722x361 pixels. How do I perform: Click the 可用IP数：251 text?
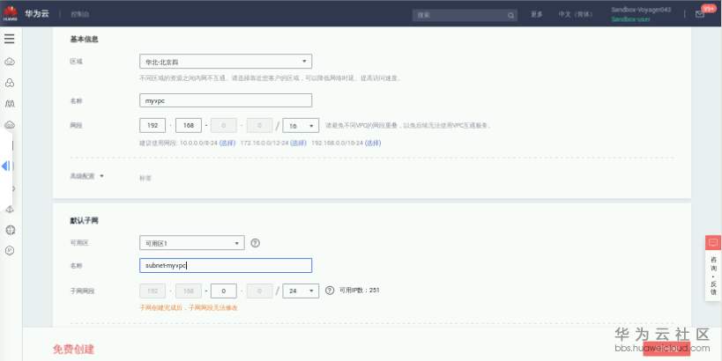(360, 291)
